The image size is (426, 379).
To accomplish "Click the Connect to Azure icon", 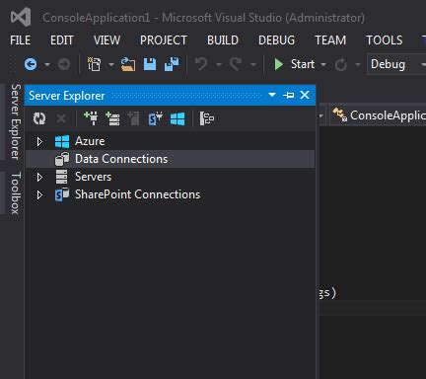I will pyautogui.click(x=177, y=118).
